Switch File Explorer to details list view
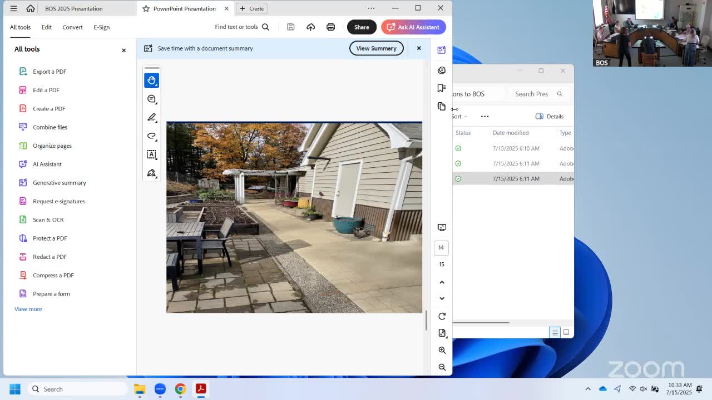Screen dimensions: 712x400 click(555, 332)
